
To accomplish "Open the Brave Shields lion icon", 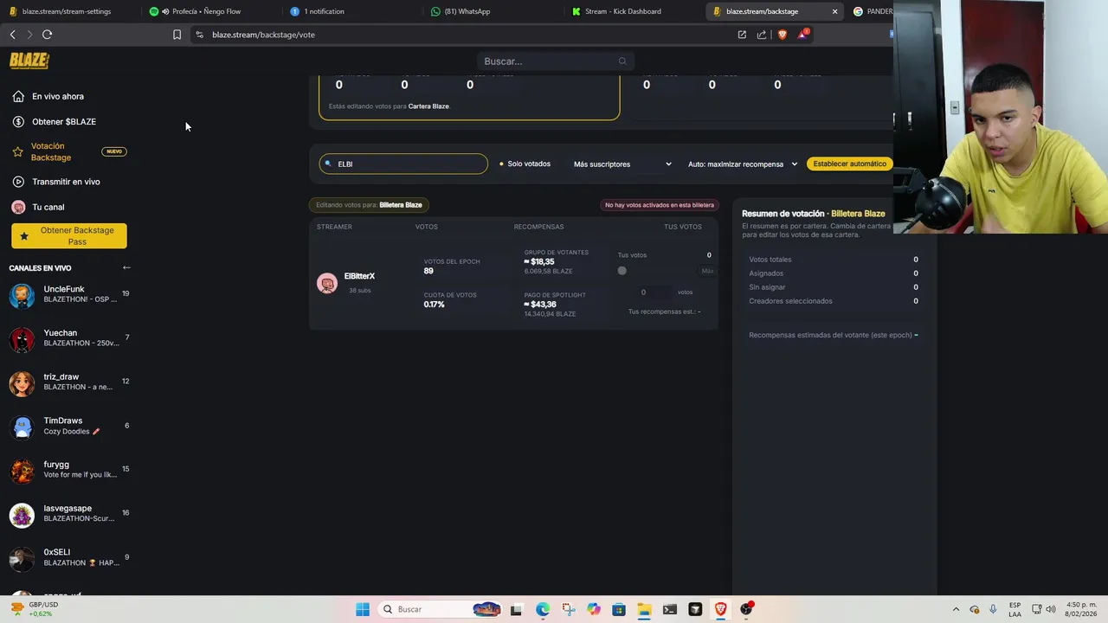I will click(x=783, y=35).
